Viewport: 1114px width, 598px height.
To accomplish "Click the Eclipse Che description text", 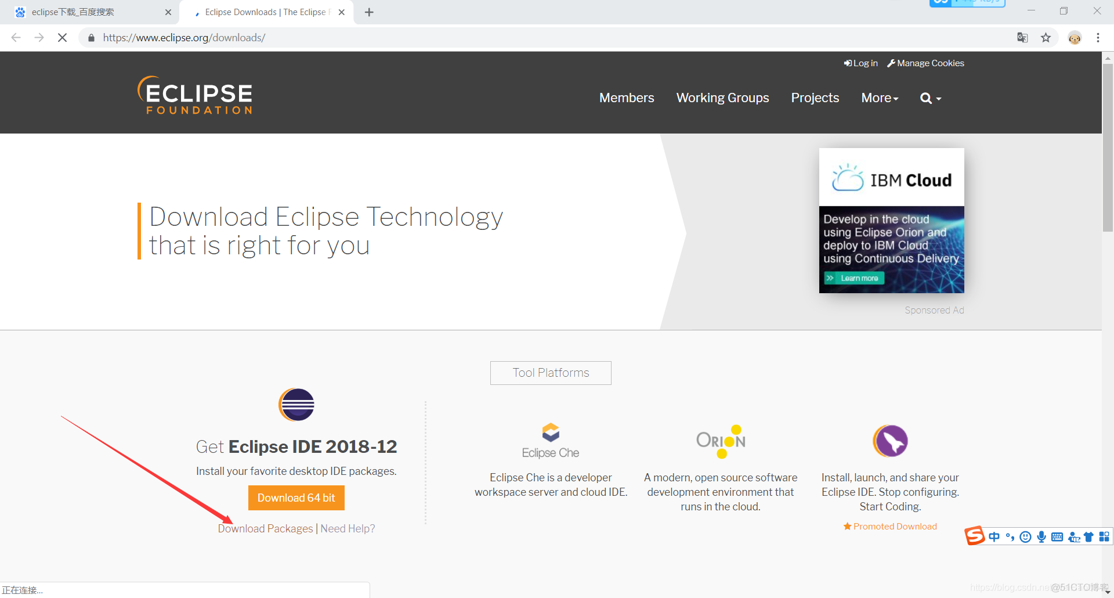I will 551,485.
